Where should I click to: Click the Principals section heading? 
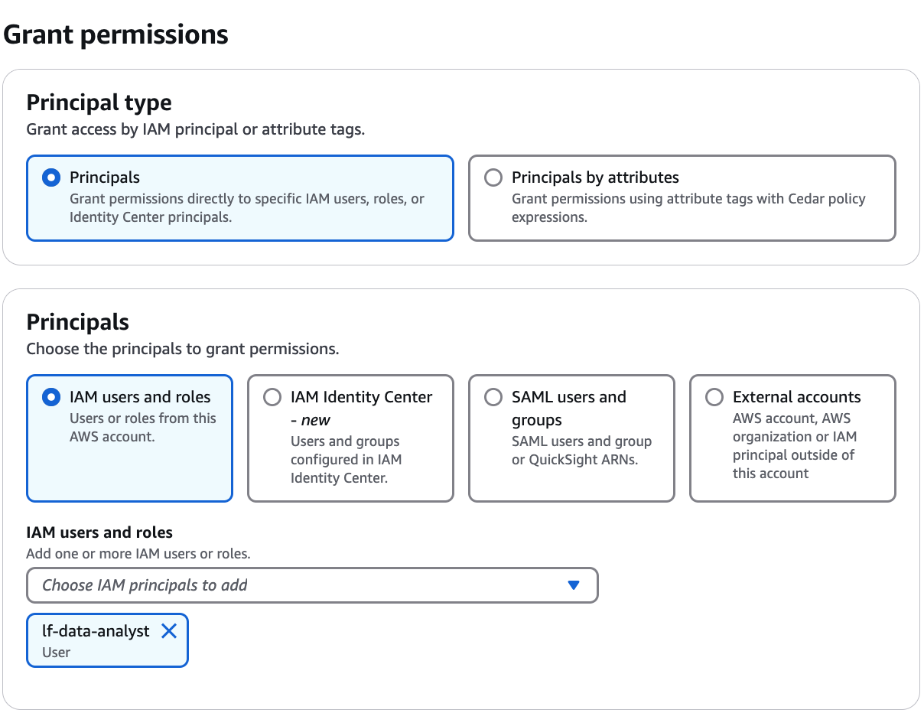(77, 322)
